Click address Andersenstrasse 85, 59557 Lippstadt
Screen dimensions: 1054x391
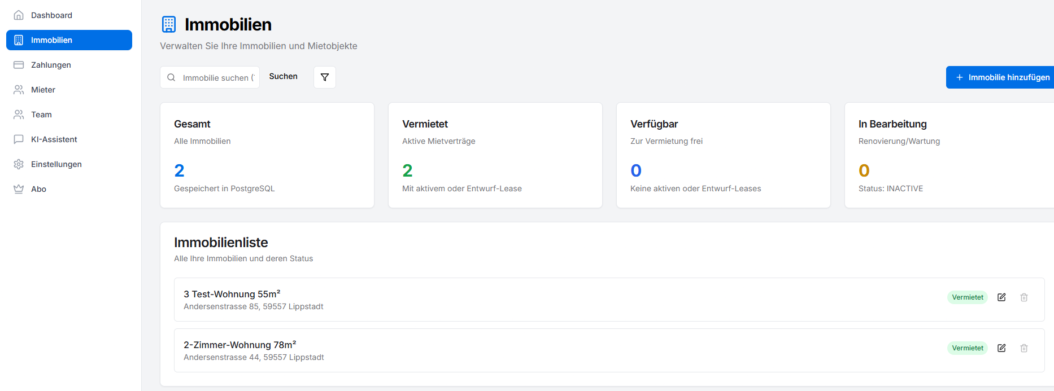point(254,306)
